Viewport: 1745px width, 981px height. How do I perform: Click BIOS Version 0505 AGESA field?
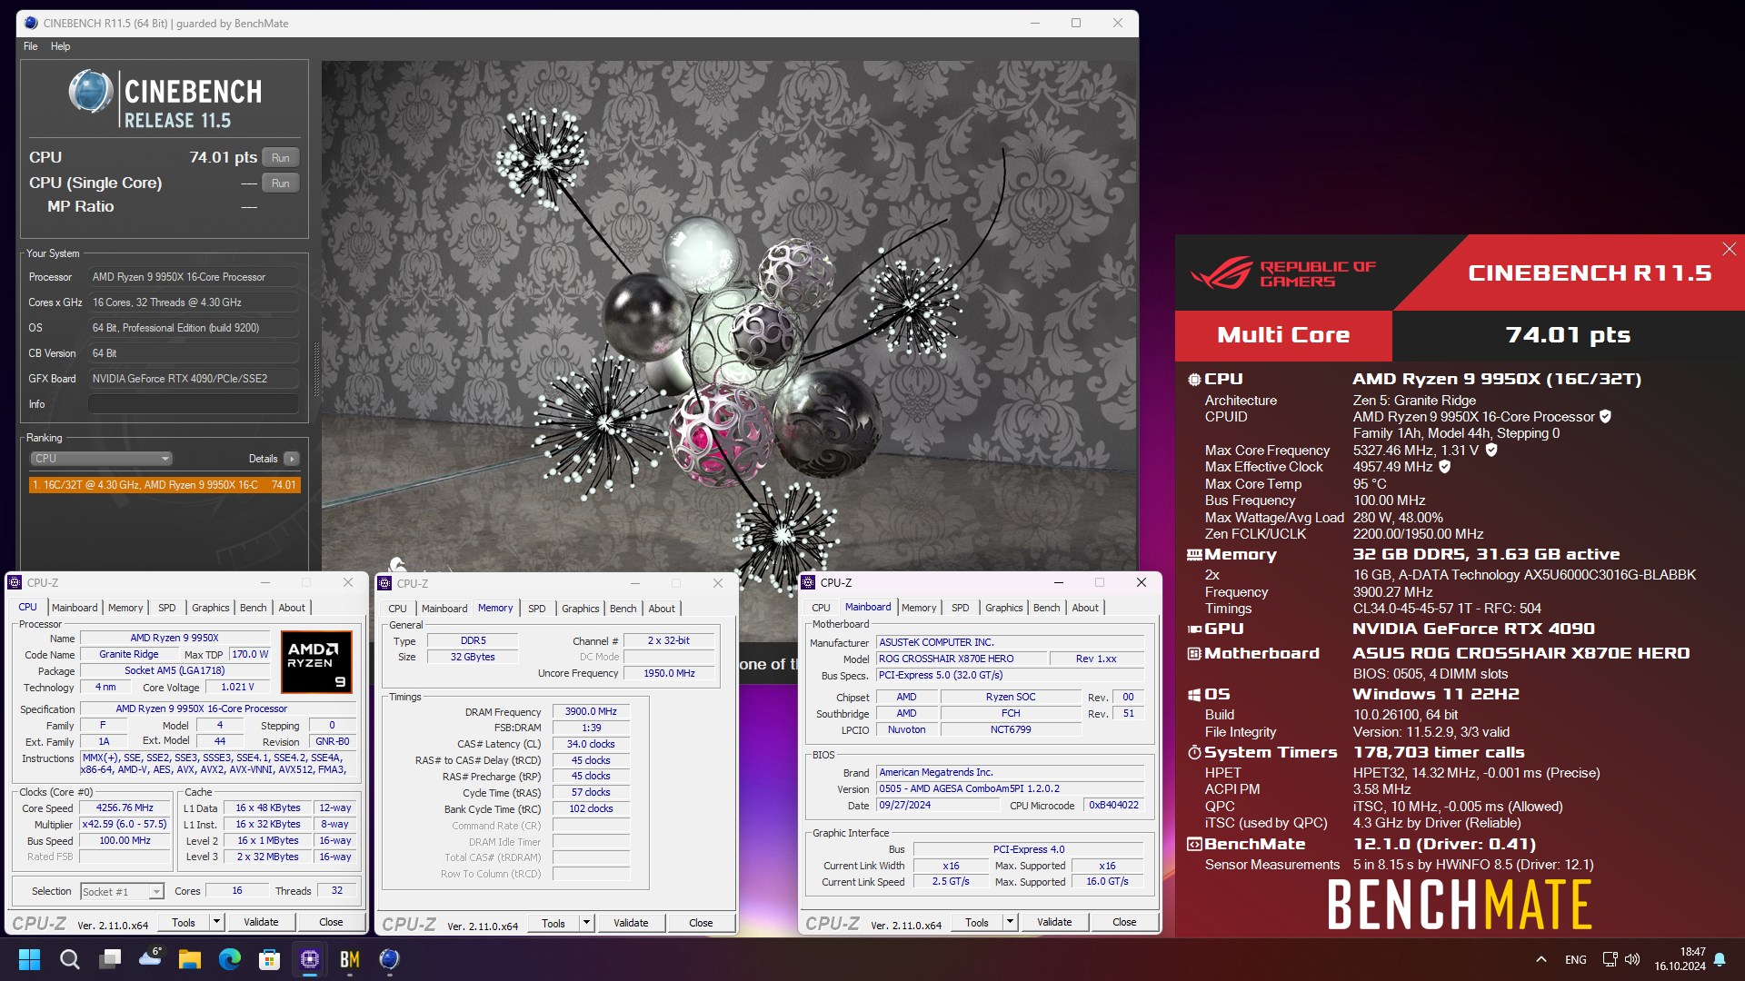[x=1010, y=789]
